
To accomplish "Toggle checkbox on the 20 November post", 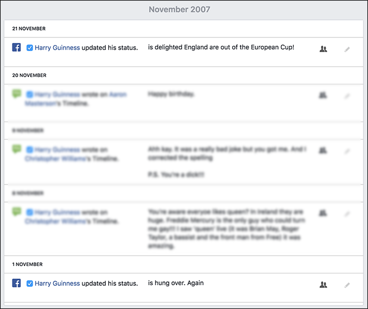I will [x=29, y=95].
